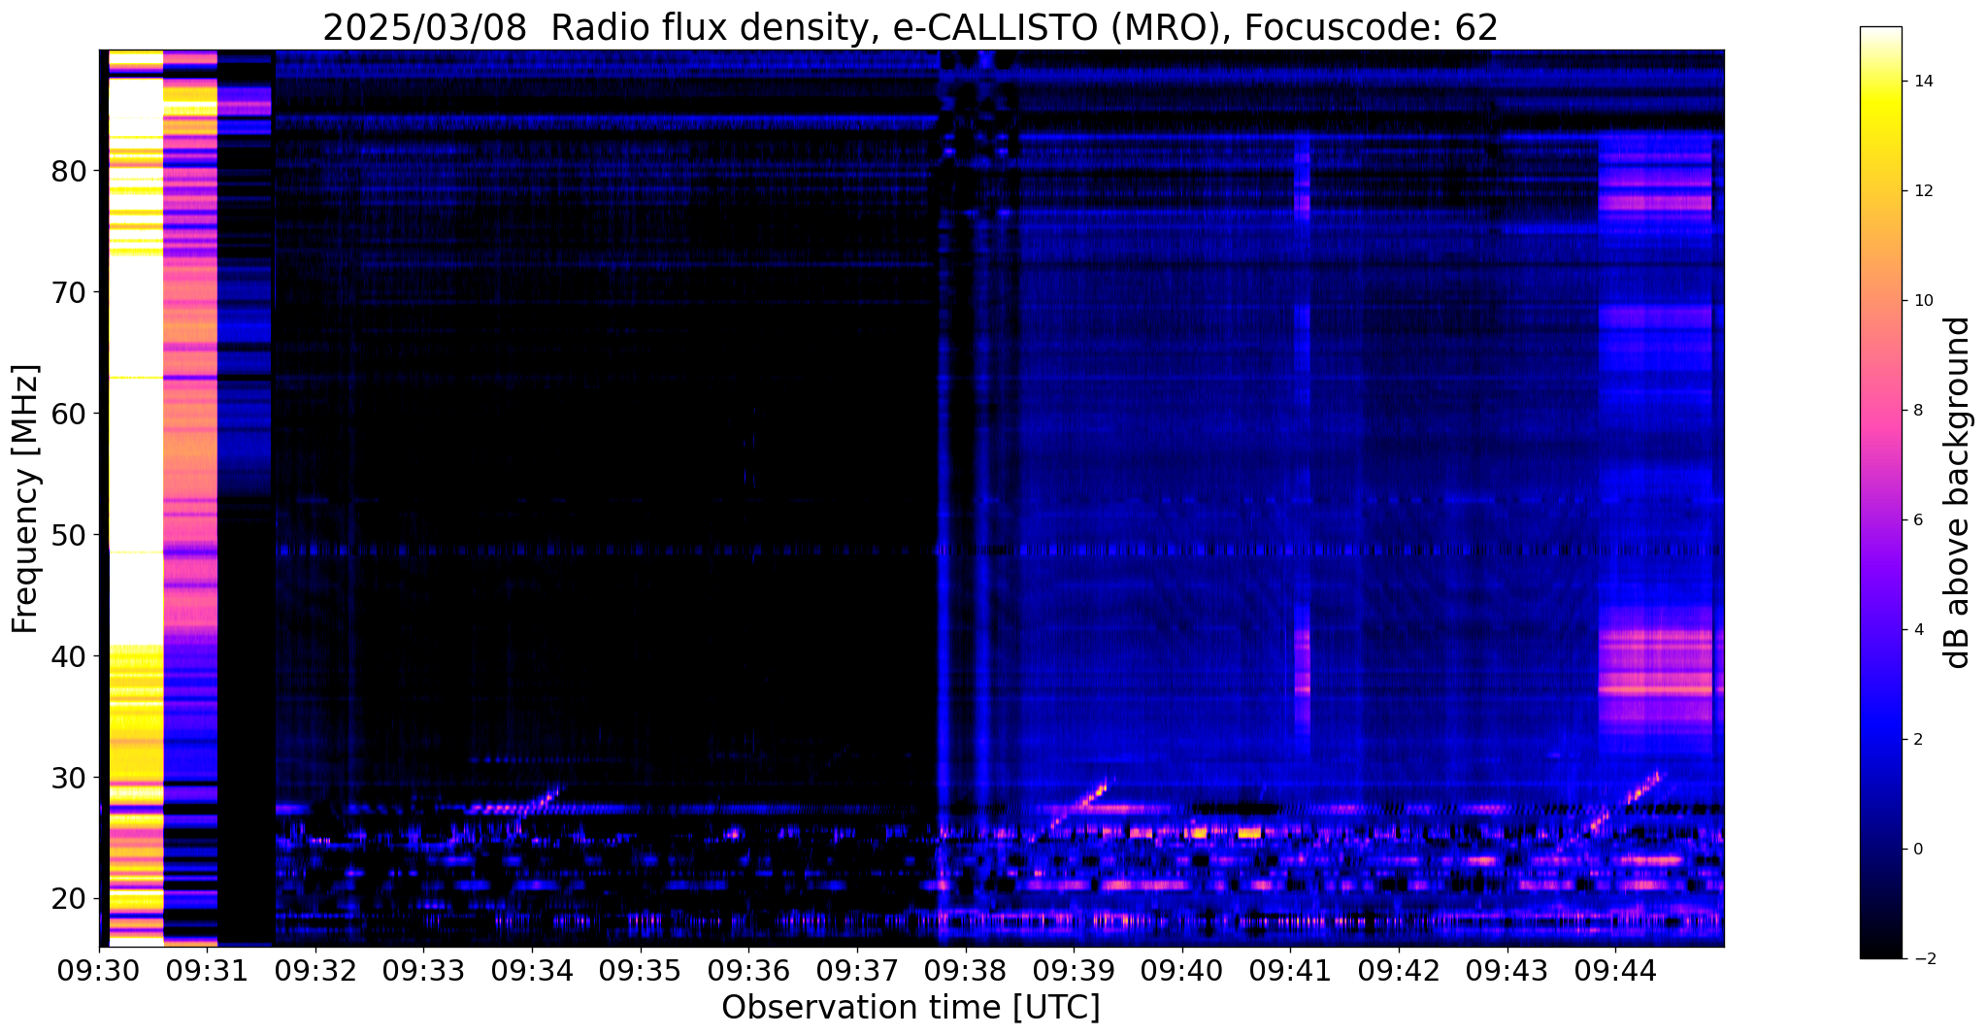Click the 'Frequency [MHz]' axis label
The image size is (1987, 1036).
coord(26,498)
